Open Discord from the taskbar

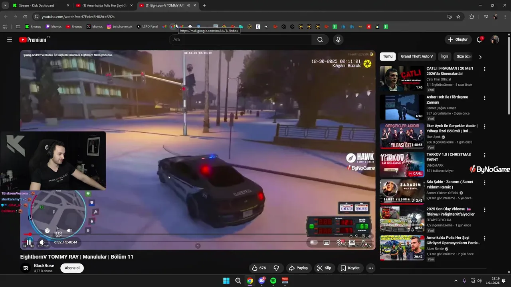(261, 281)
